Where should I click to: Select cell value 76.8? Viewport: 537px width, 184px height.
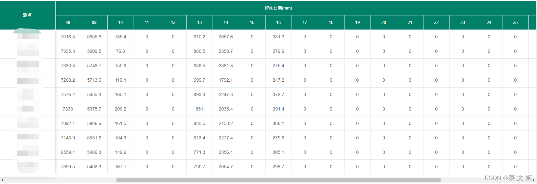(x=120, y=51)
